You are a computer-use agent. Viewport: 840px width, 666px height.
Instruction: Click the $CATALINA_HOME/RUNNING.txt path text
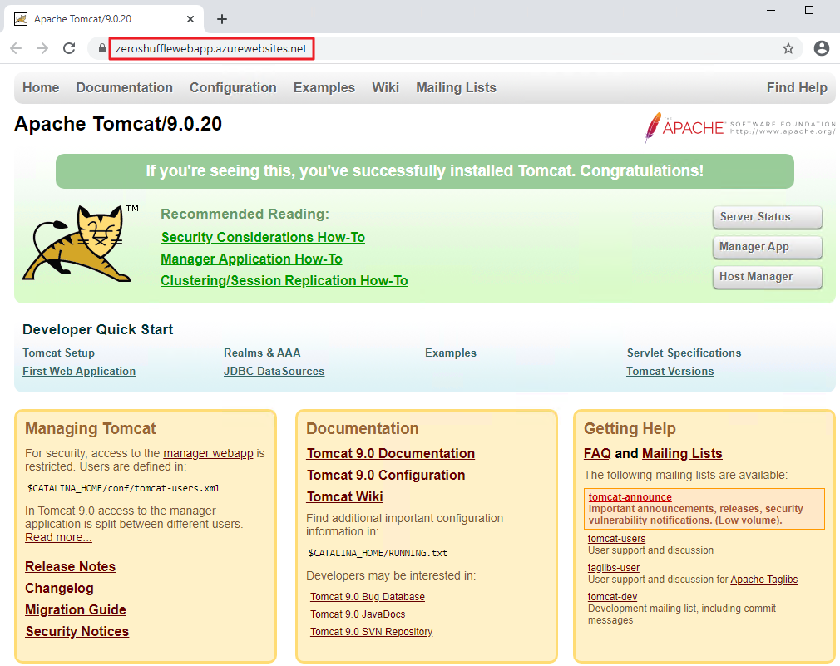pyautogui.click(x=378, y=553)
